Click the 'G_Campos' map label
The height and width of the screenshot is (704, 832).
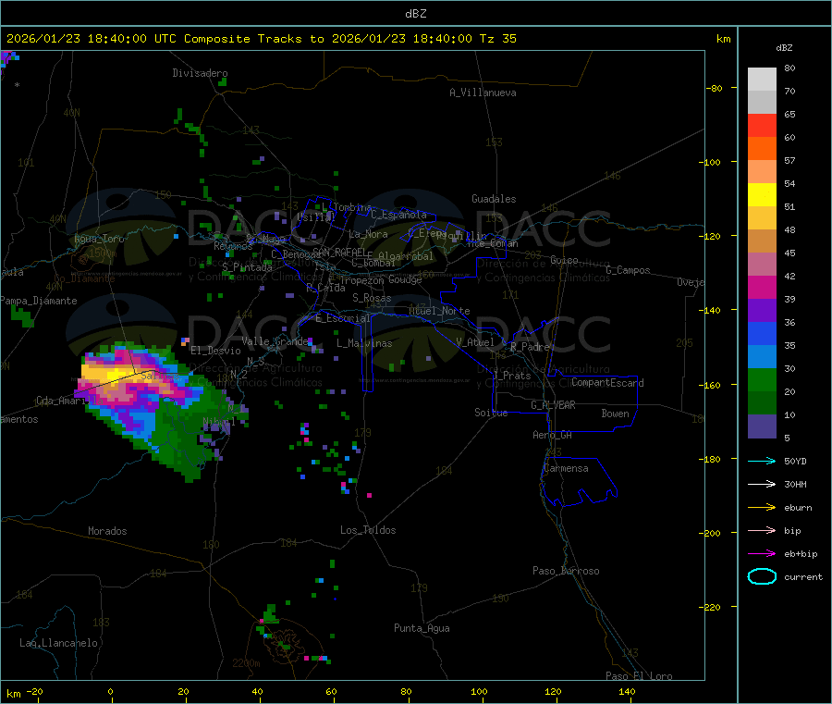click(628, 270)
